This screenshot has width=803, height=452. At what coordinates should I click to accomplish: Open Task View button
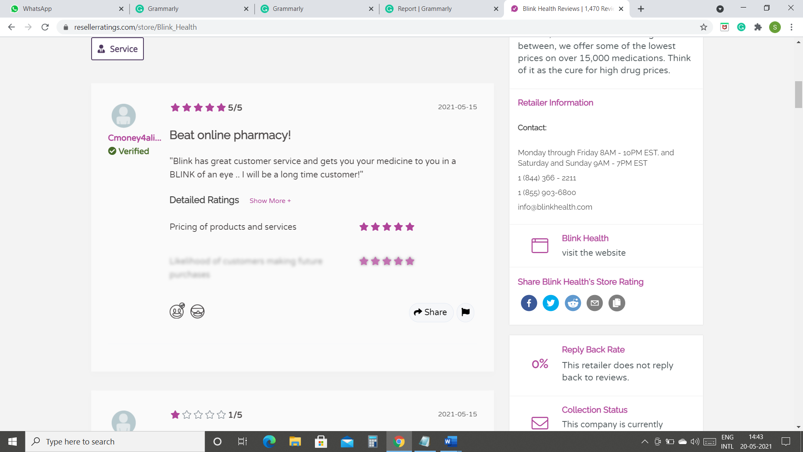pyautogui.click(x=243, y=442)
